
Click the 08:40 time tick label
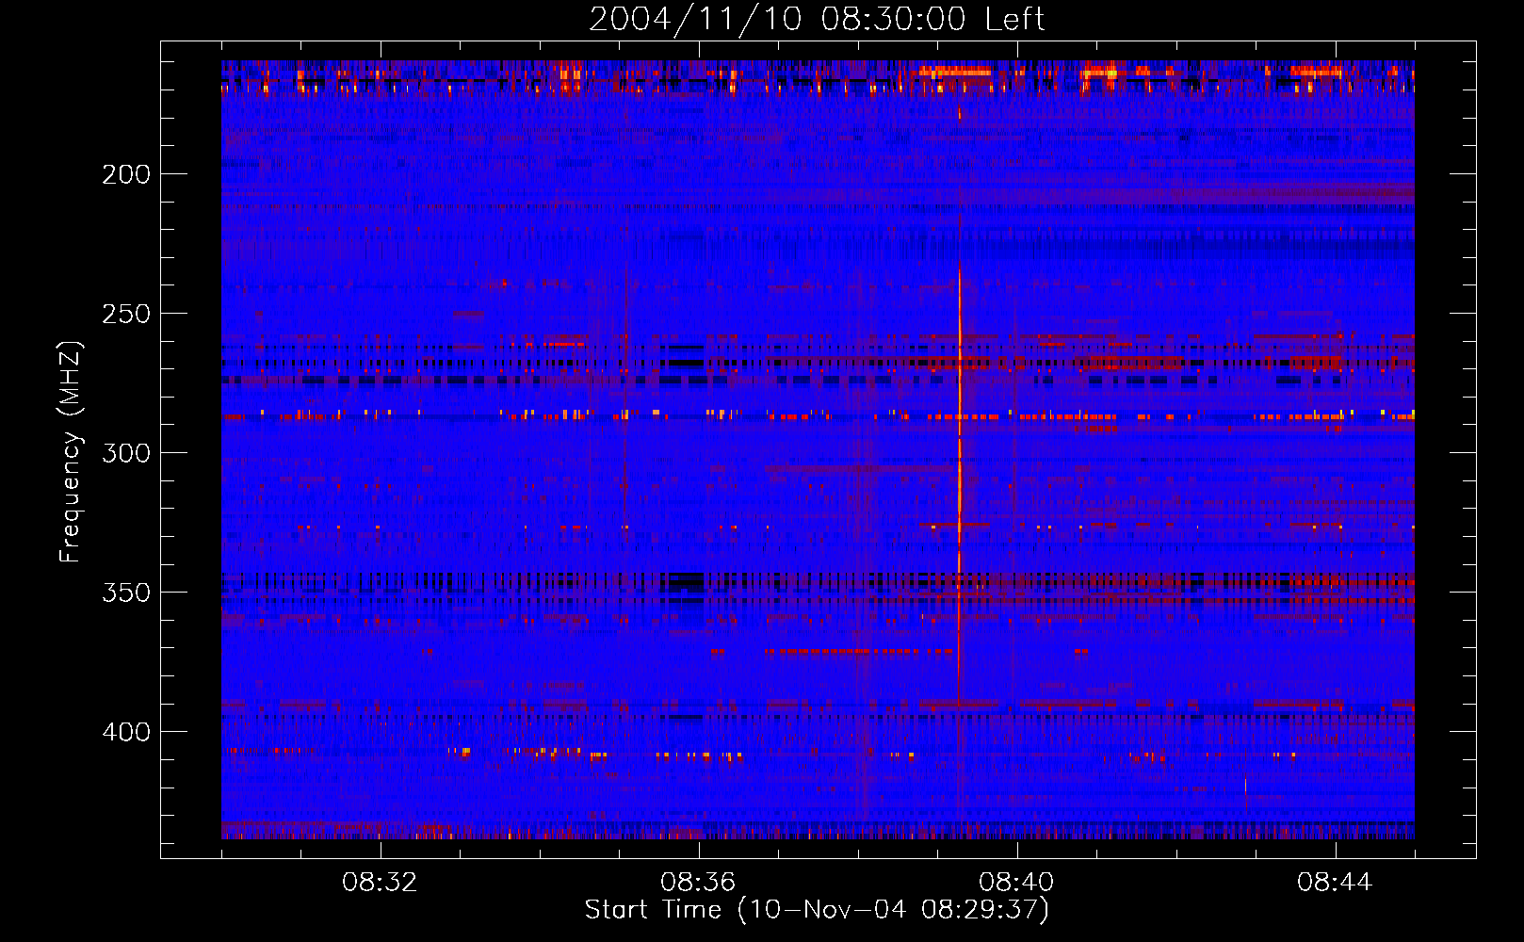pos(1016,883)
